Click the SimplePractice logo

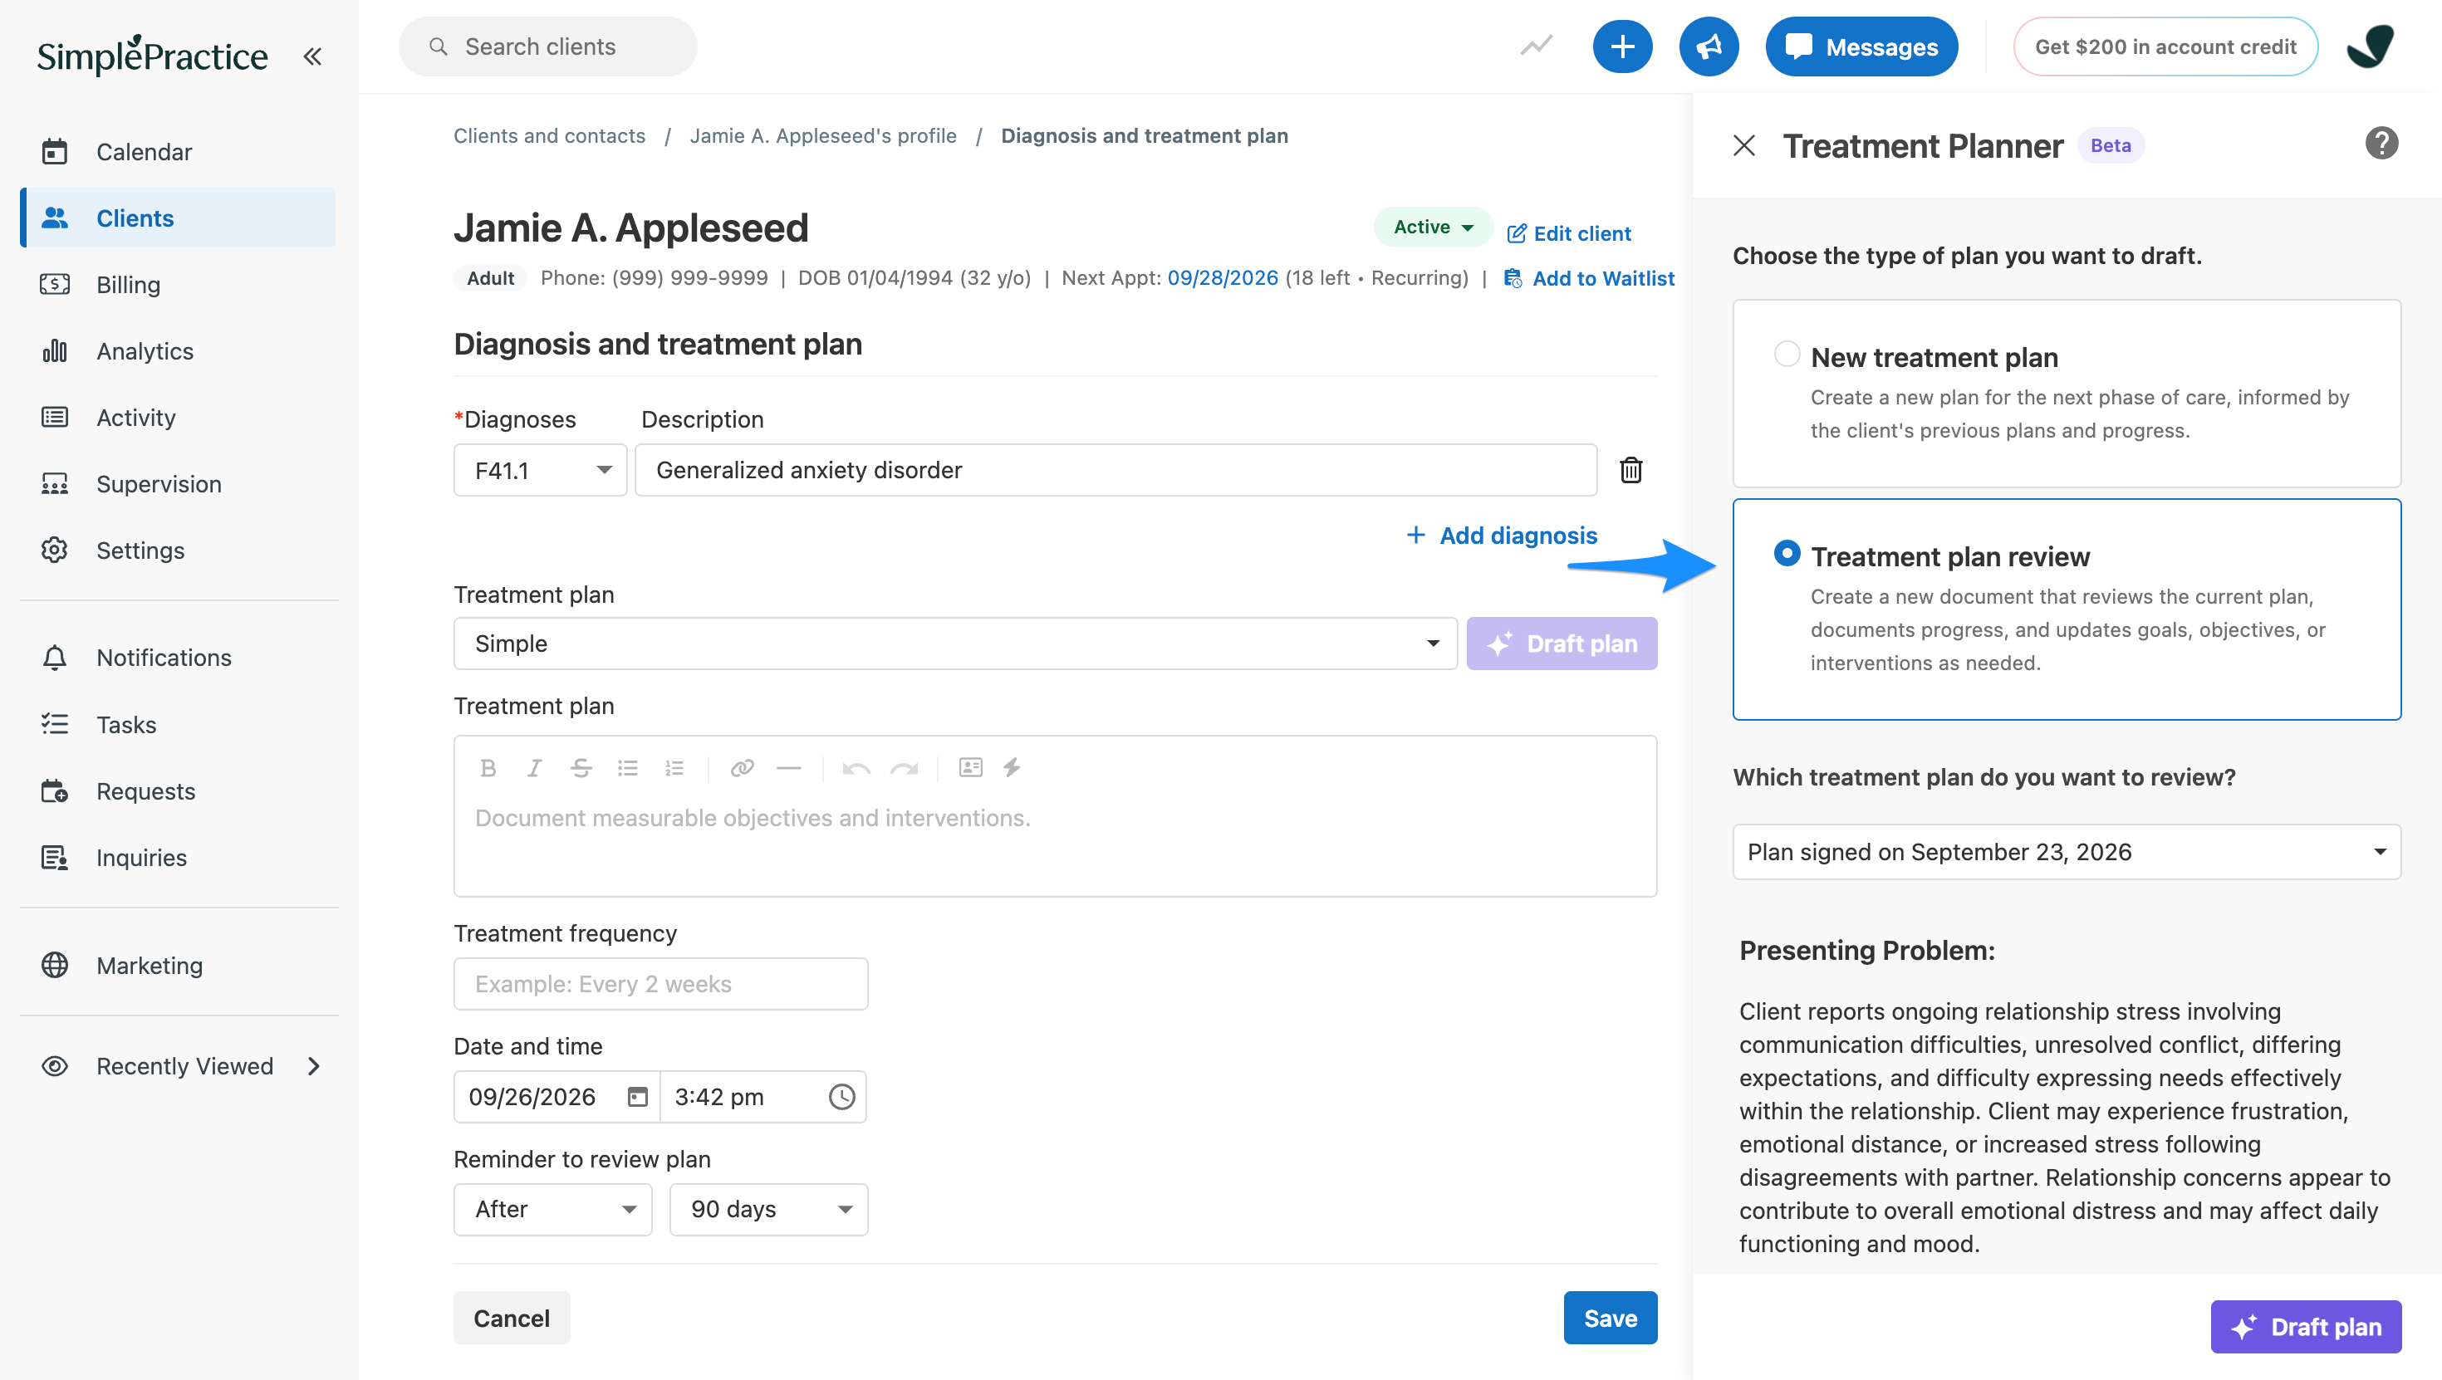coord(152,55)
